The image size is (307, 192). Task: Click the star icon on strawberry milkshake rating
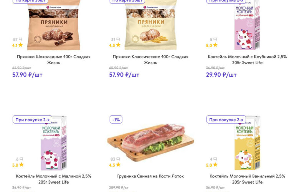(x=215, y=45)
